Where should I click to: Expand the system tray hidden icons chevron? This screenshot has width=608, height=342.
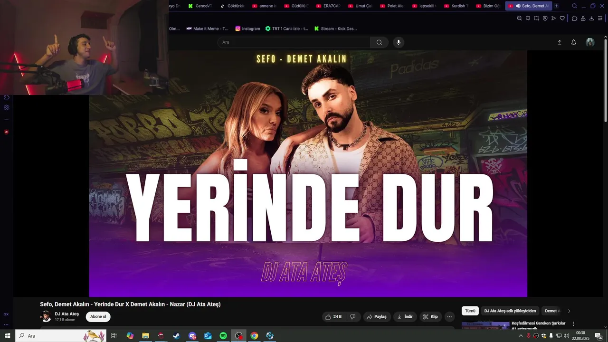point(521,336)
